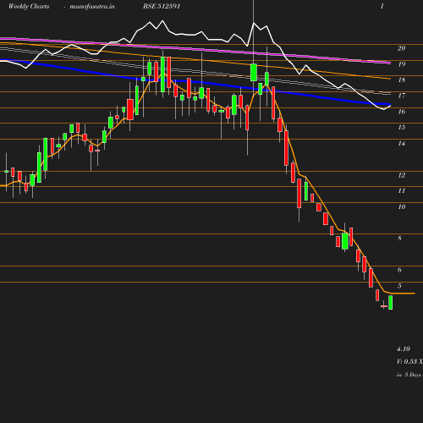Click the 'Weekly Charts' title text
The width and height of the screenshot is (423, 423).
[x=29, y=6]
